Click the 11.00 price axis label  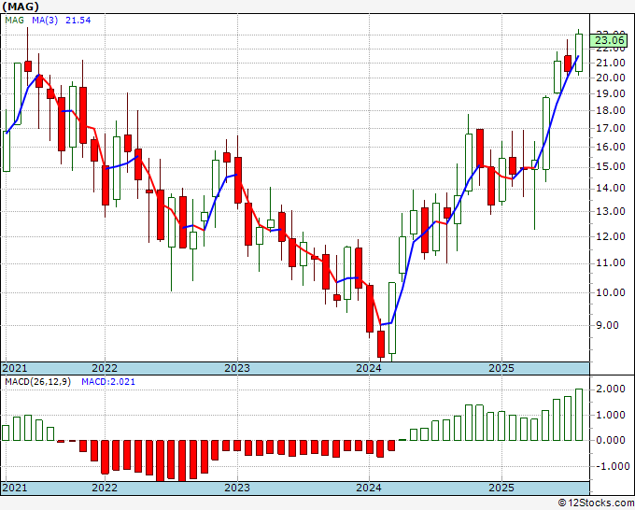611,262
